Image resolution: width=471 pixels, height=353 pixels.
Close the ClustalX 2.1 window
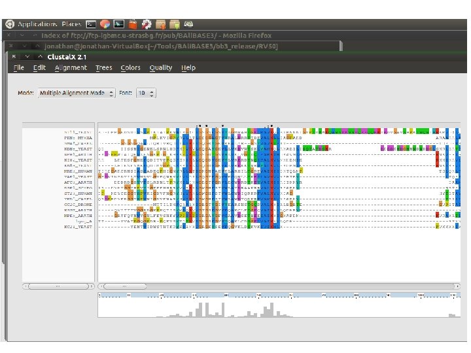tap(14, 56)
